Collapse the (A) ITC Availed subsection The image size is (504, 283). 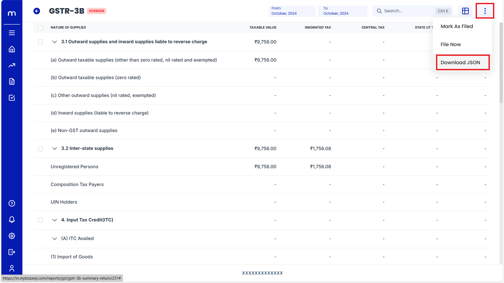click(55, 239)
